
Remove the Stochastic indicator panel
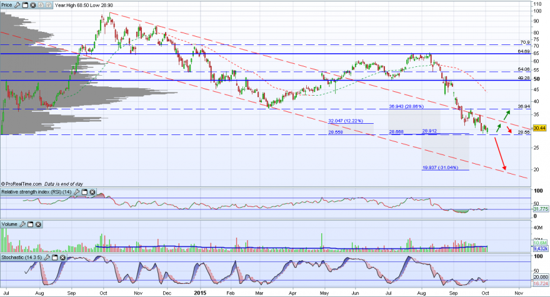(62, 258)
